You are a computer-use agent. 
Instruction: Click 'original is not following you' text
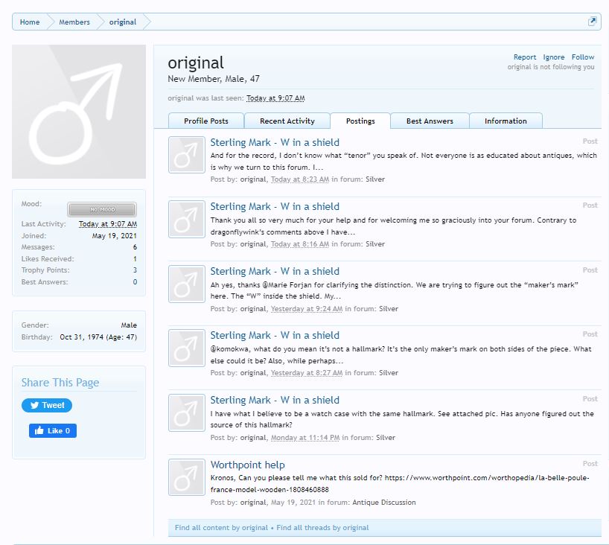coord(551,67)
